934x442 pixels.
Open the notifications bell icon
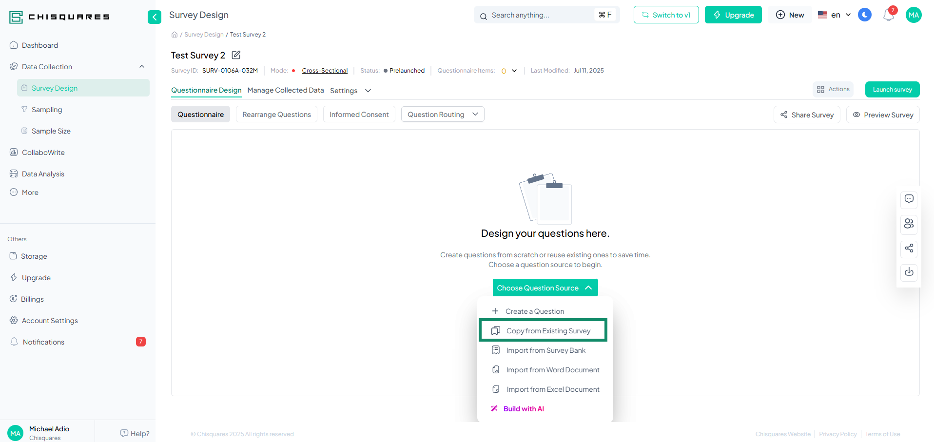click(x=888, y=16)
